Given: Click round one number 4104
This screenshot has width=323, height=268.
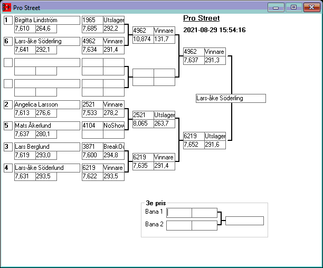Looking at the screenshot, I should [92, 126].
